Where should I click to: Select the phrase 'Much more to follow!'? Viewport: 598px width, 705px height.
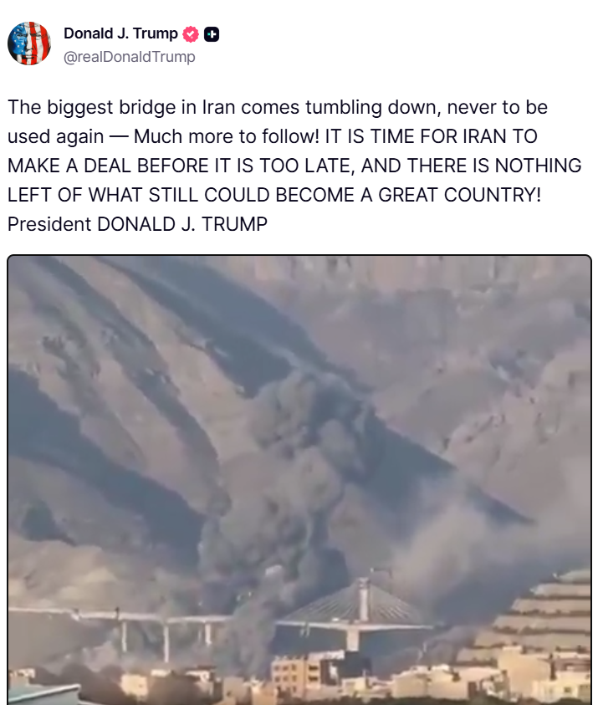(x=226, y=136)
